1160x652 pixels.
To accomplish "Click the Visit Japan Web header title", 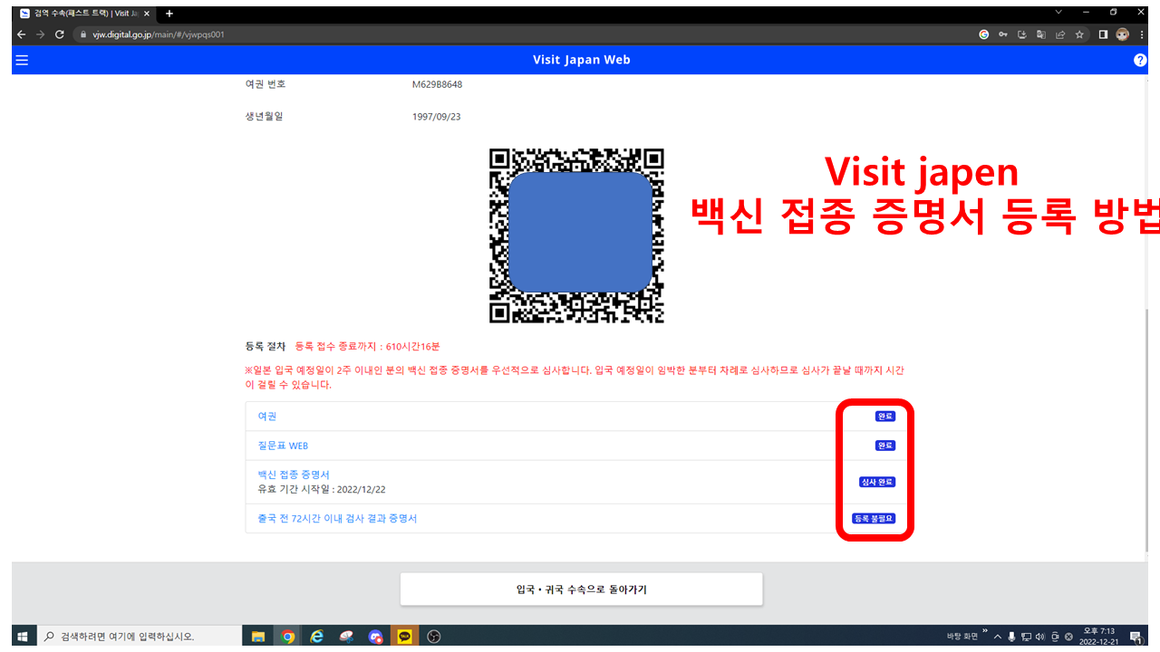I will pos(581,60).
